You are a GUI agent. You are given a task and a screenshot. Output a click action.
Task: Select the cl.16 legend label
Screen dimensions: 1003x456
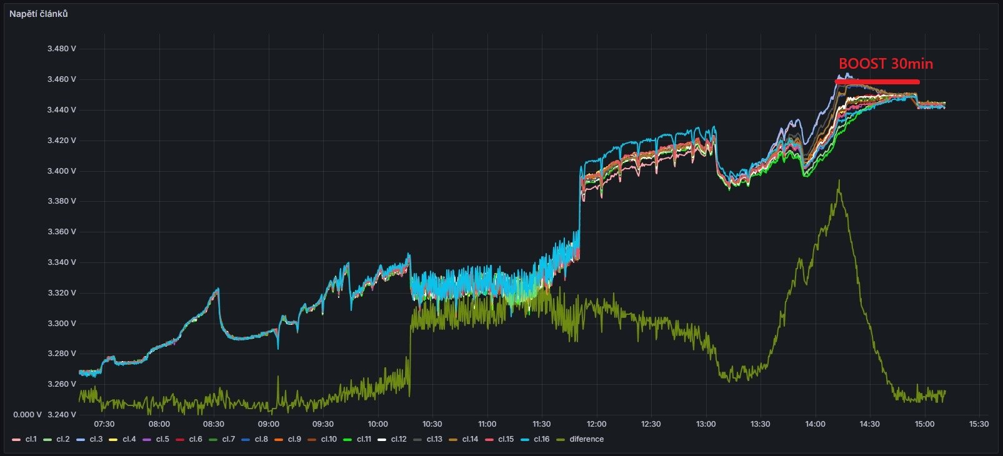541,439
